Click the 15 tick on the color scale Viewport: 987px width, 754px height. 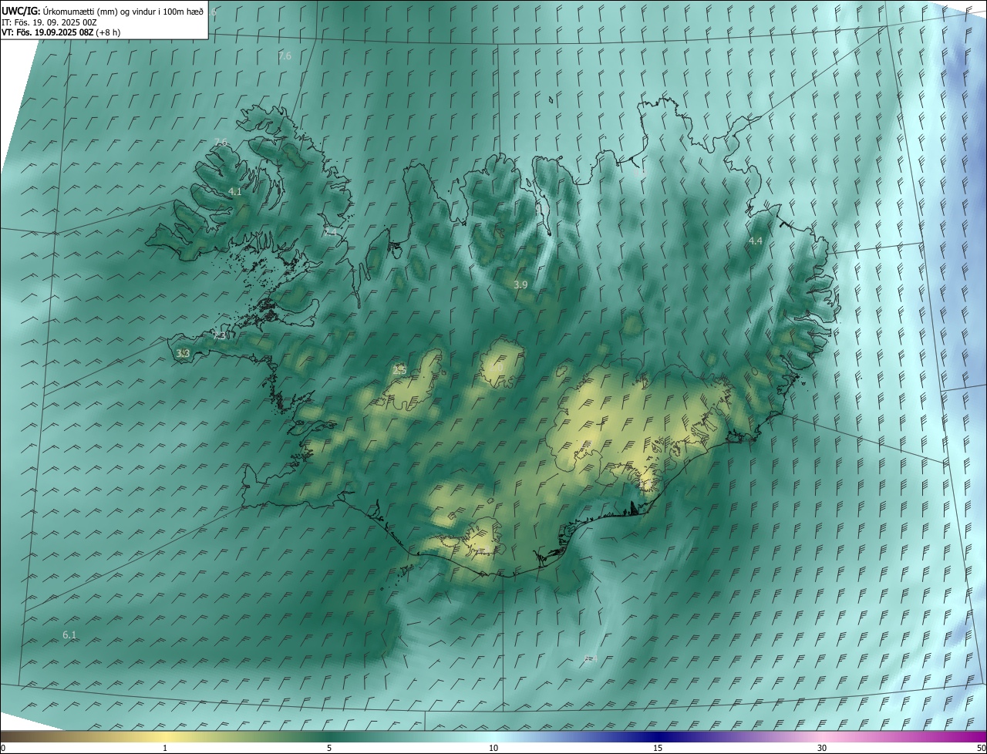point(658,748)
